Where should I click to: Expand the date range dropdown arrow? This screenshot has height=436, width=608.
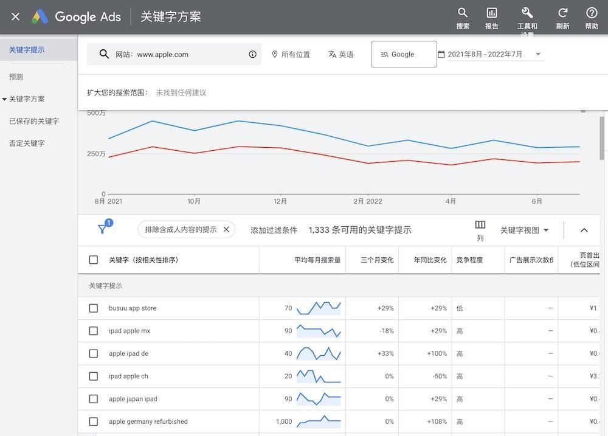(538, 54)
